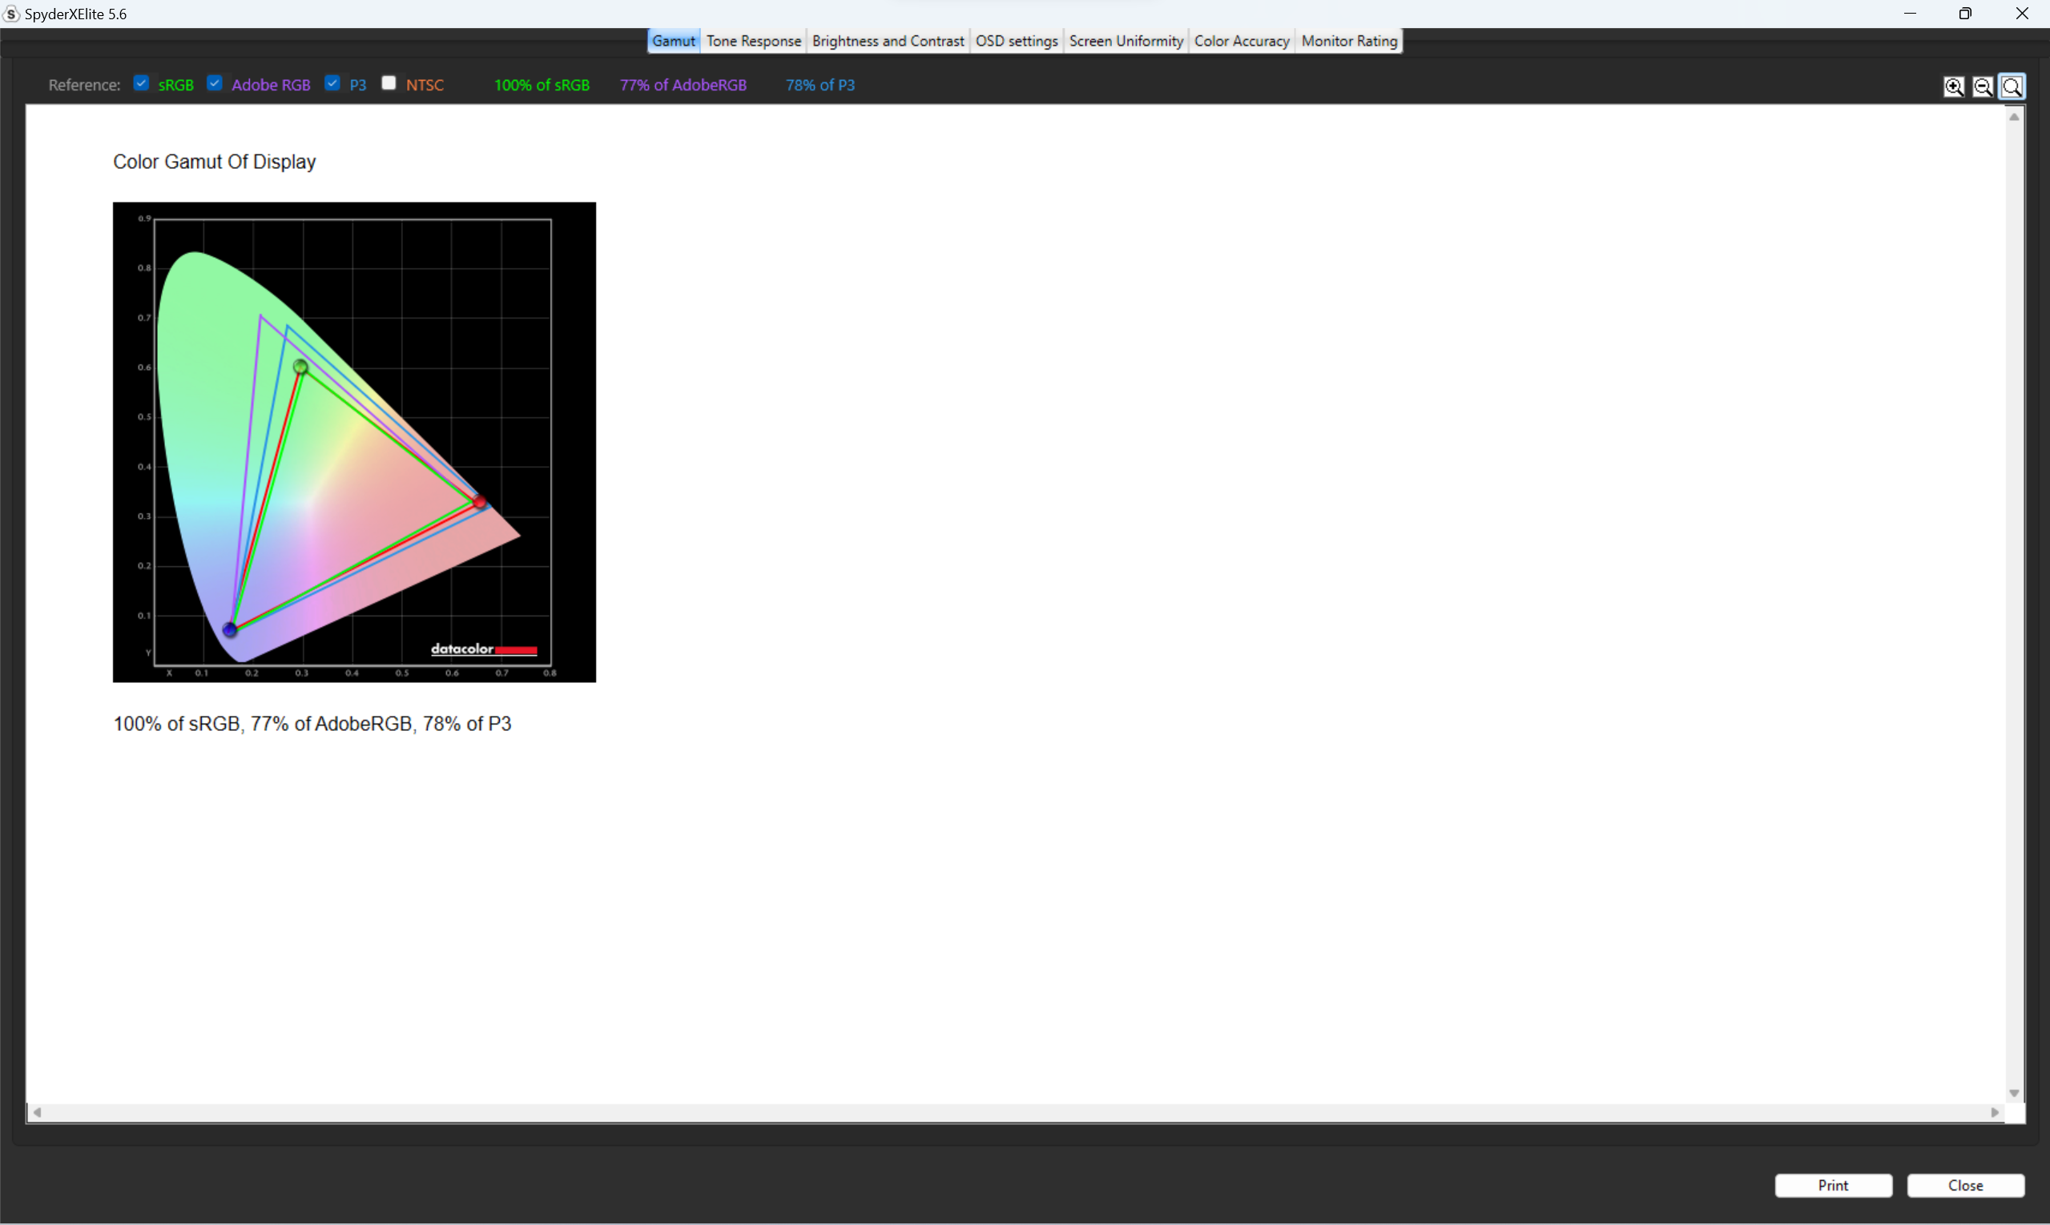Disable the Adobe RGB reference checkbox
This screenshot has height=1225, width=2050.
point(215,82)
